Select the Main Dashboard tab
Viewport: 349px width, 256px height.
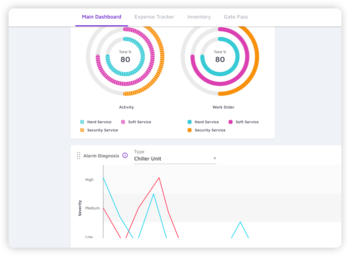click(x=102, y=17)
